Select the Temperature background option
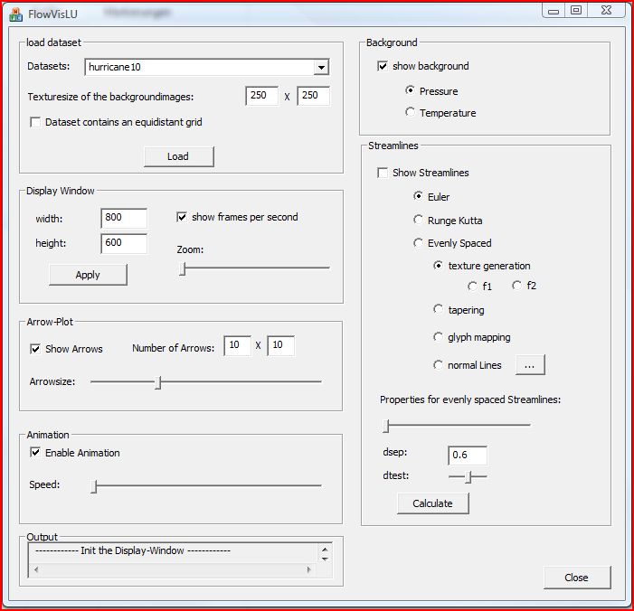This screenshot has height=611, width=634. [x=411, y=113]
